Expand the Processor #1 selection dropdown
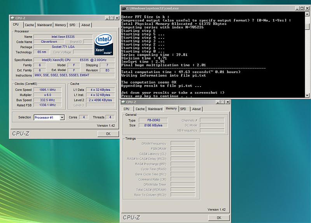 62,118
